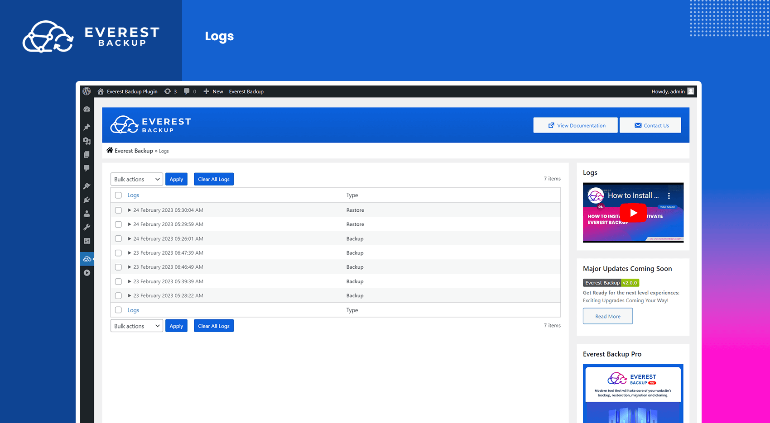
Task: Open the Users icon in sidebar
Action: click(87, 214)
